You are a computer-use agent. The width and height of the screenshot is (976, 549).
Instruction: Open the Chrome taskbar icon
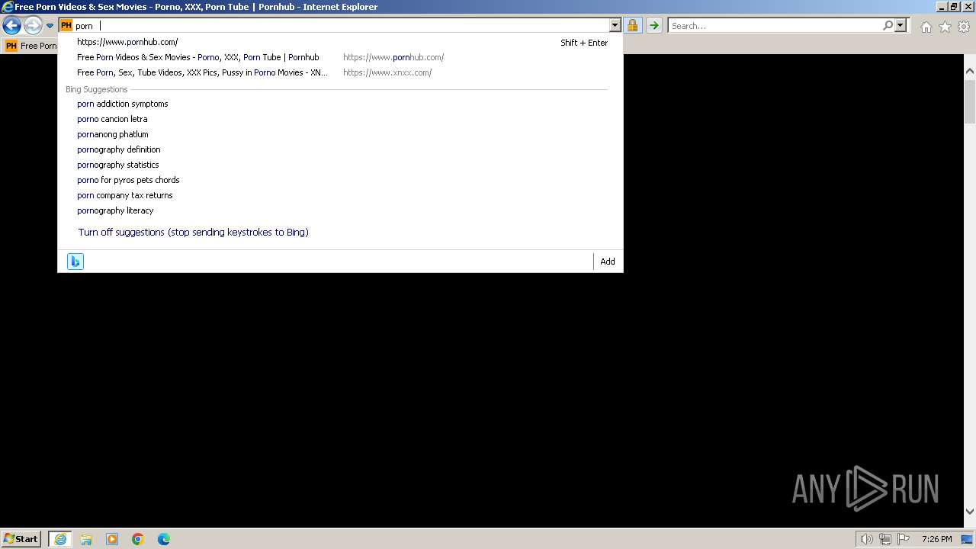click(138, 539)
